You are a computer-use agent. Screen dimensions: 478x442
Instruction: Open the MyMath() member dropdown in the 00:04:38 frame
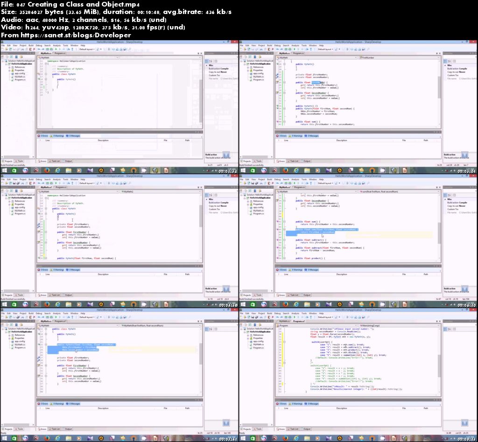pos(161,191)
